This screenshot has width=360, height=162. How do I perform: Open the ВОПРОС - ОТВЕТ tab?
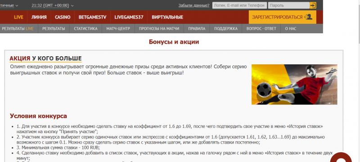click(261, 29)
